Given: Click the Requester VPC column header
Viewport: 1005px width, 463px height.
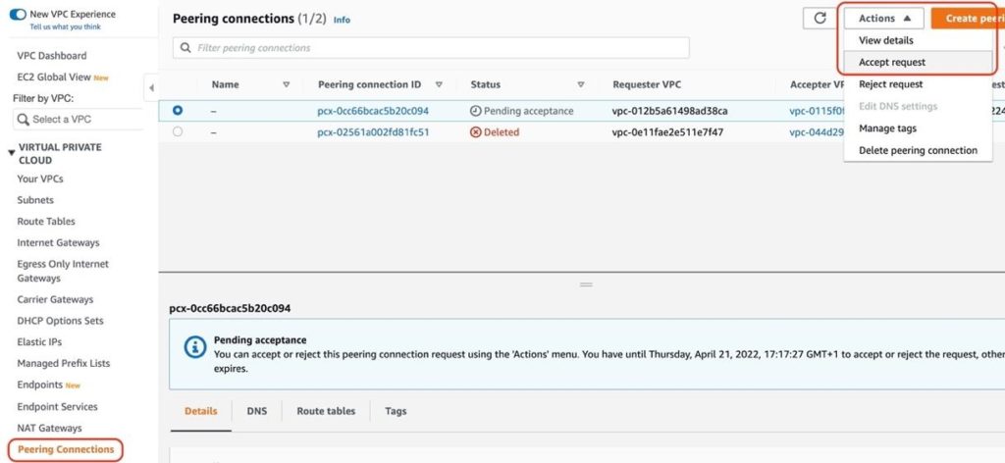Looking at the screenshot, I should tap(647, 84).
